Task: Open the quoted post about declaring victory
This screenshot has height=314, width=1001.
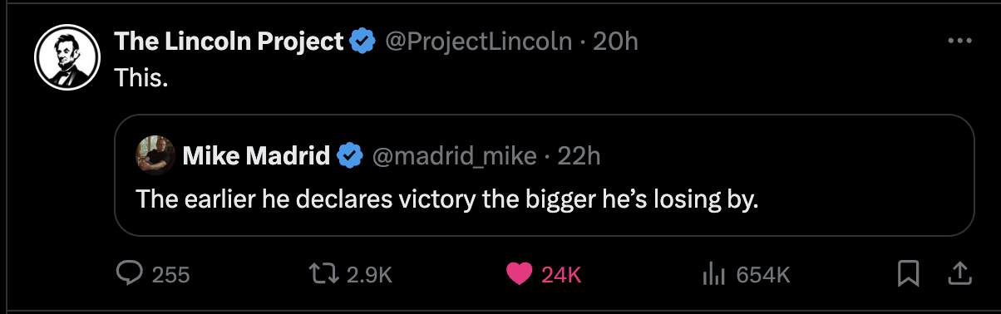Action: click(544, 175)
